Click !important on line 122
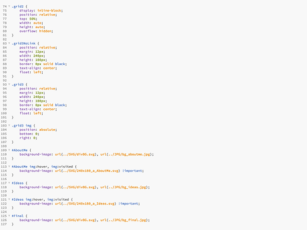Screen dimensions: 307x230 [x=128, y=204]
